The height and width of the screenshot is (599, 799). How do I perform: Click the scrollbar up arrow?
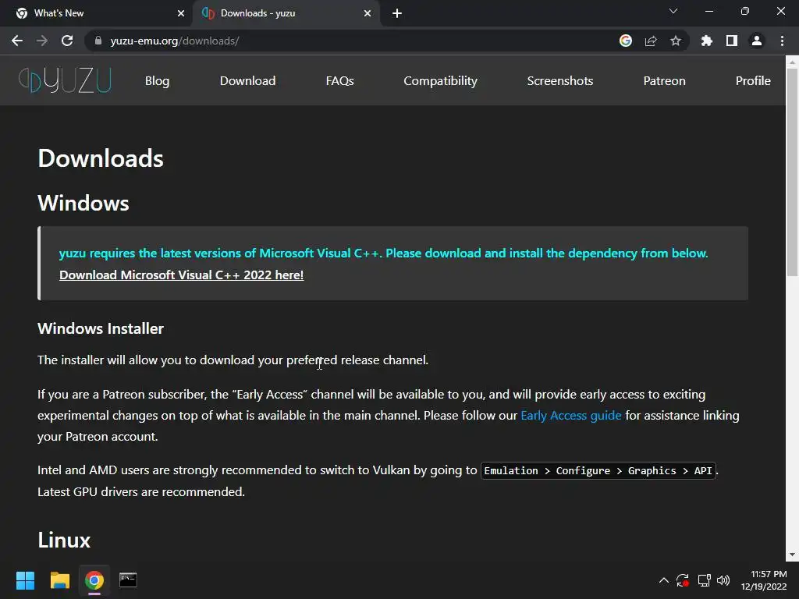point(792,62)
